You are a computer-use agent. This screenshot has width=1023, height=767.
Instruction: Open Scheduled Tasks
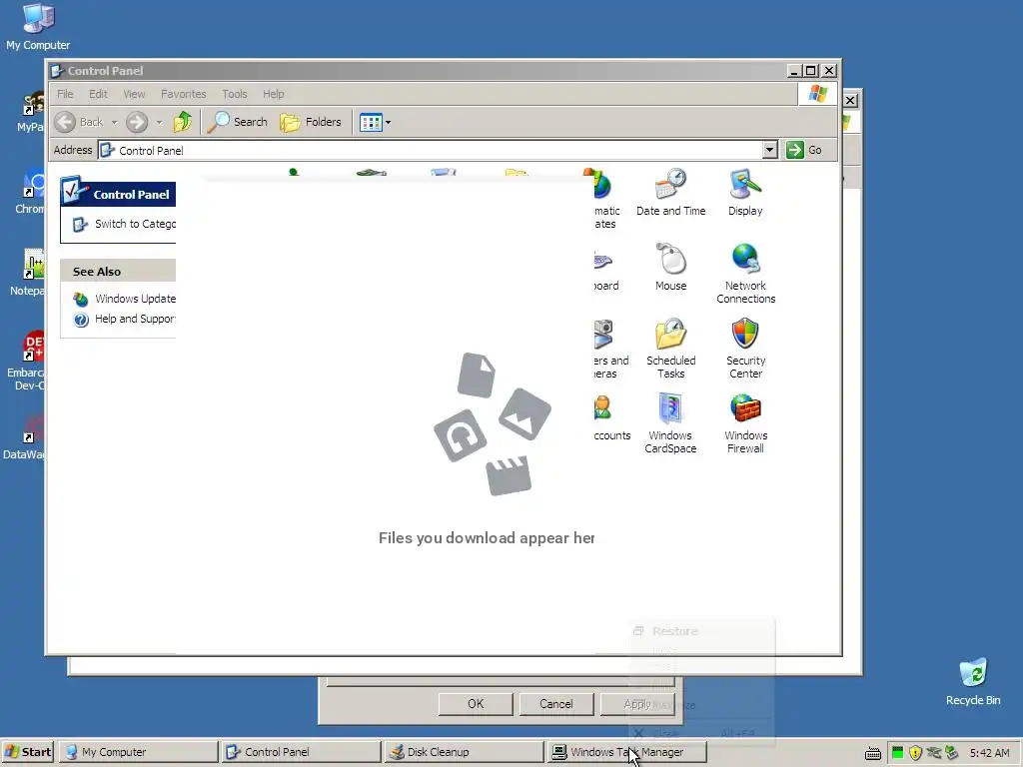pyautogui.click(x=670, y=349)
